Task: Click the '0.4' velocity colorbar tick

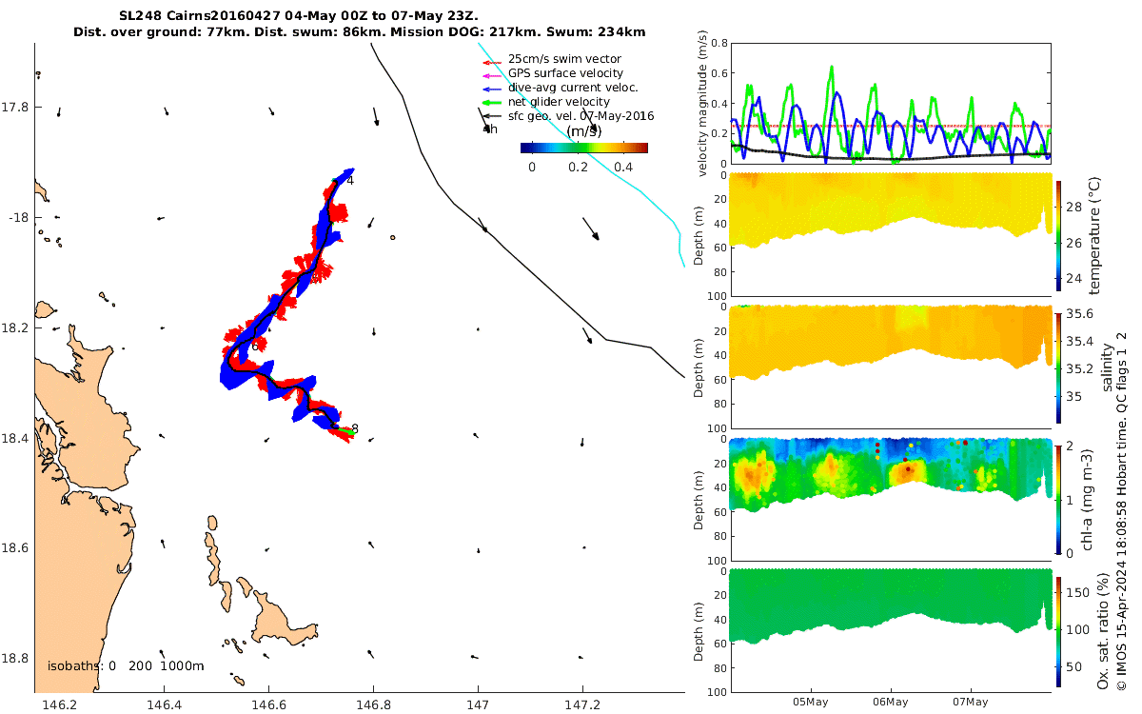Action: point(623,167)
